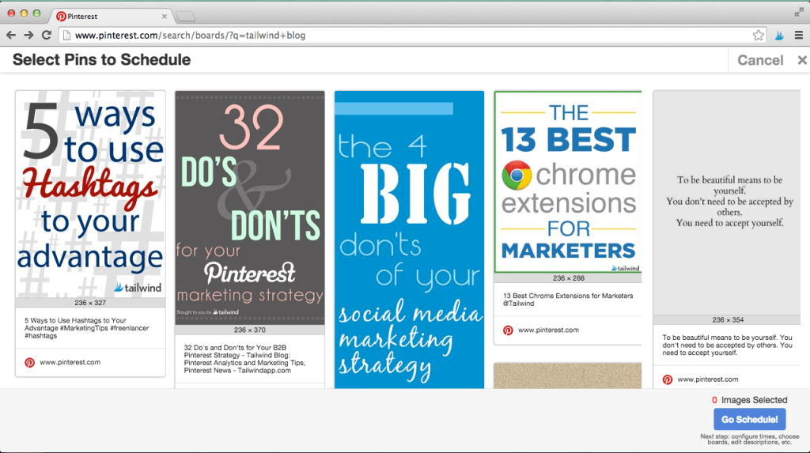Viewport: 810px width, 453px height.
Task: Click 32 Do's and Don'ts description text
Action: point(245,359)
